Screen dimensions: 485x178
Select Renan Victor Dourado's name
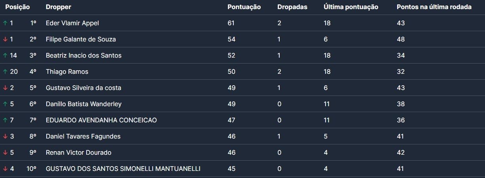tap(78, 153)
